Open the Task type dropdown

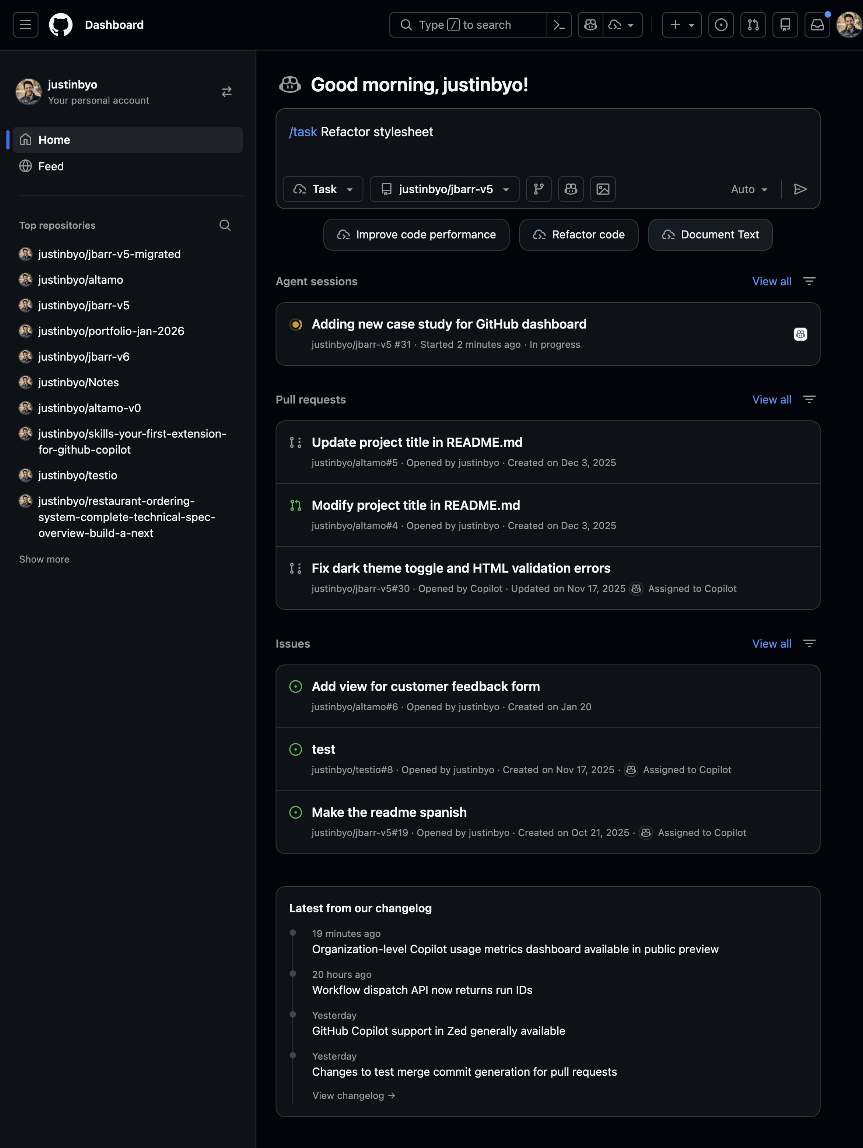(322, 189)
